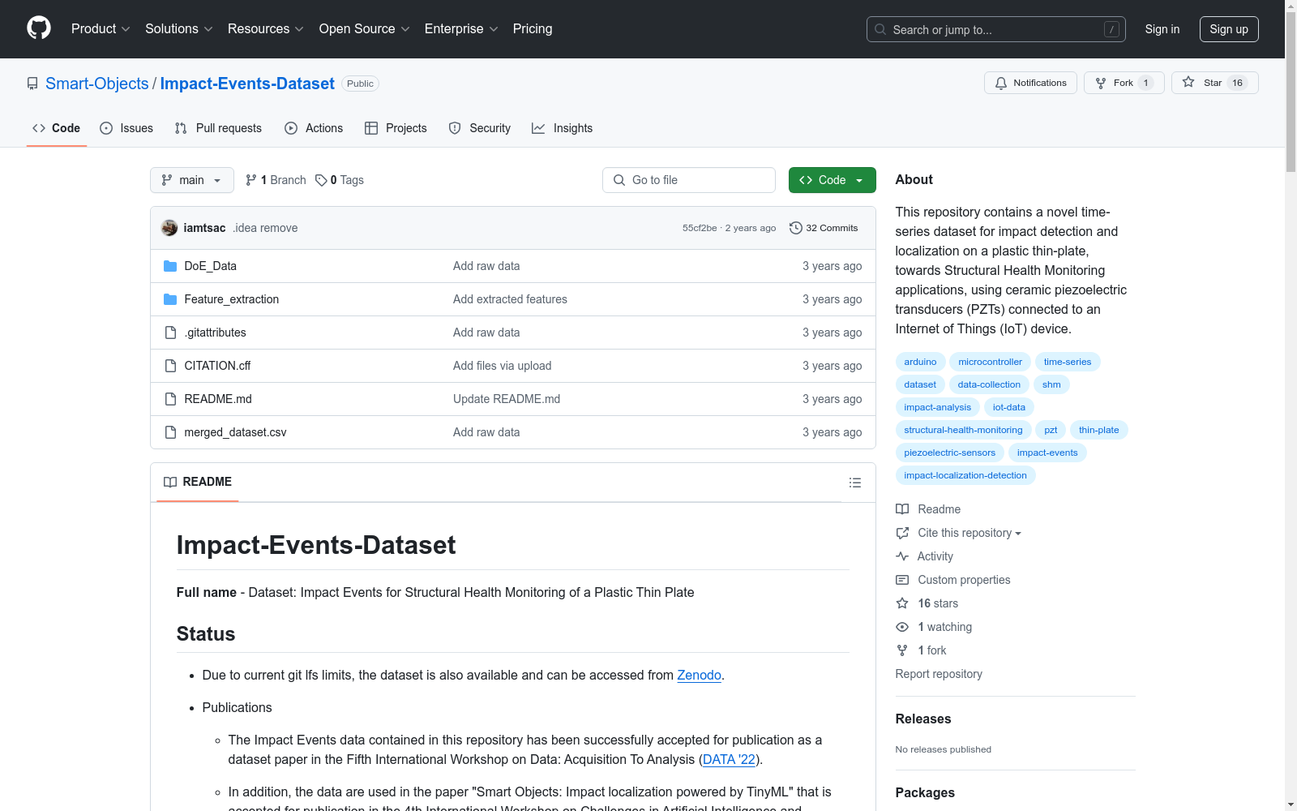Screen dimensions: 1297x811
Task: Open the green Code dropdown button
Action: 832,180
